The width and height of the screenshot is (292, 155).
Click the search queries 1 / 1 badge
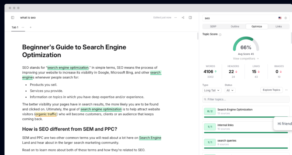pos(210,142)
